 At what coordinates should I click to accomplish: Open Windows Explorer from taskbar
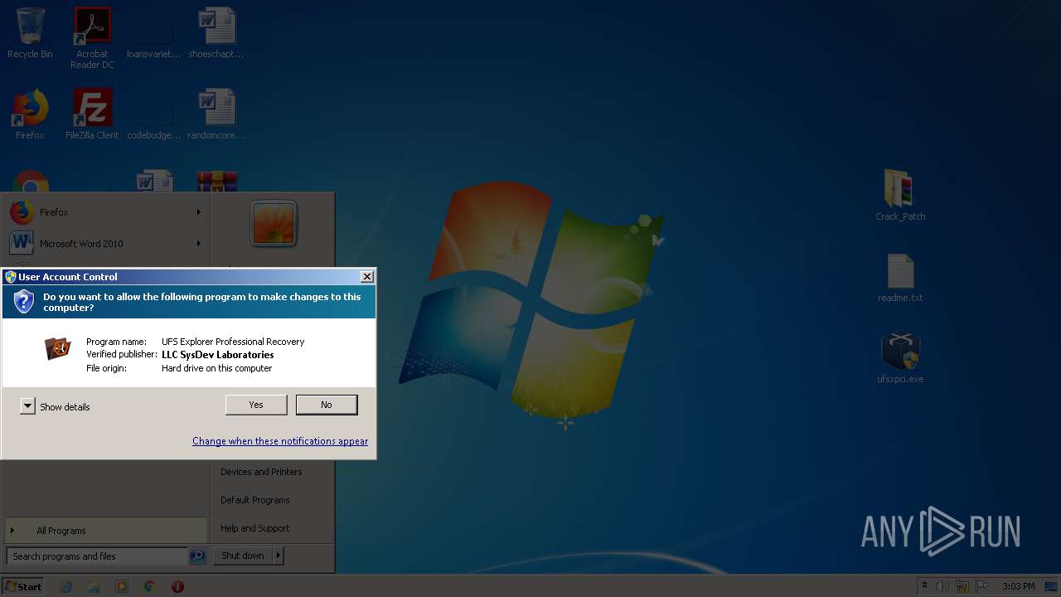click(94, 586)
